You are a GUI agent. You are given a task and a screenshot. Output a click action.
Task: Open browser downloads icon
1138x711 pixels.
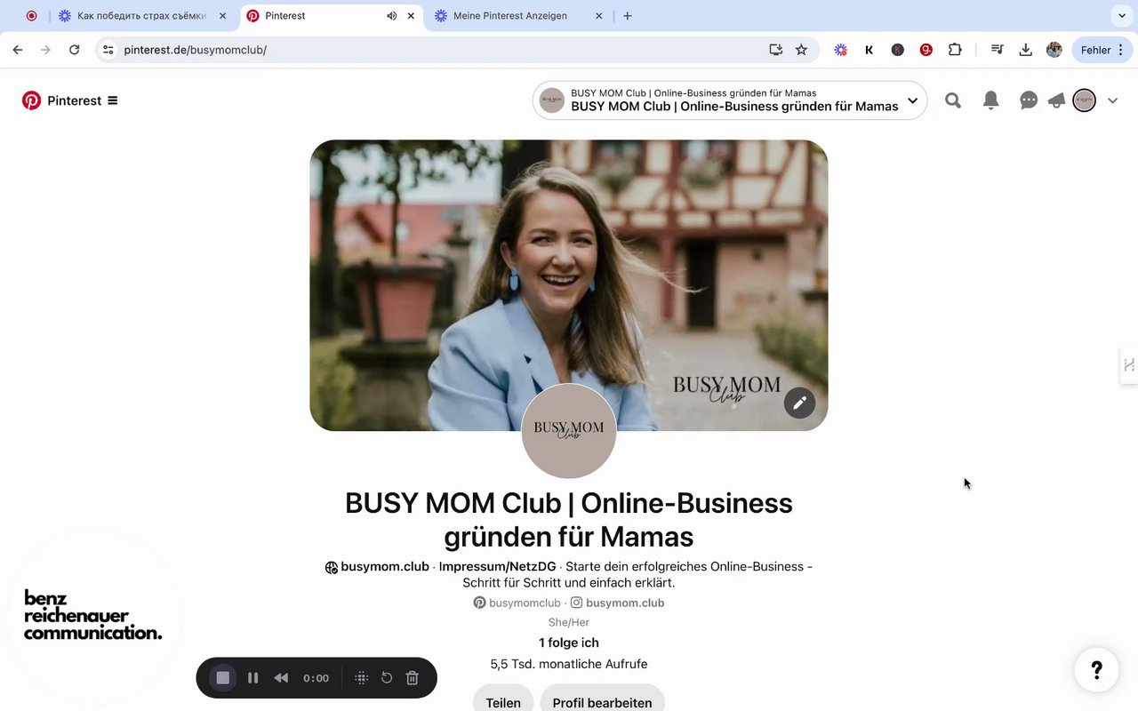pos(1026,50)
